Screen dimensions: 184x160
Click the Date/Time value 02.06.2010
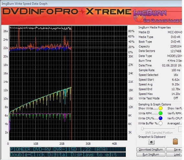(172, 65)
